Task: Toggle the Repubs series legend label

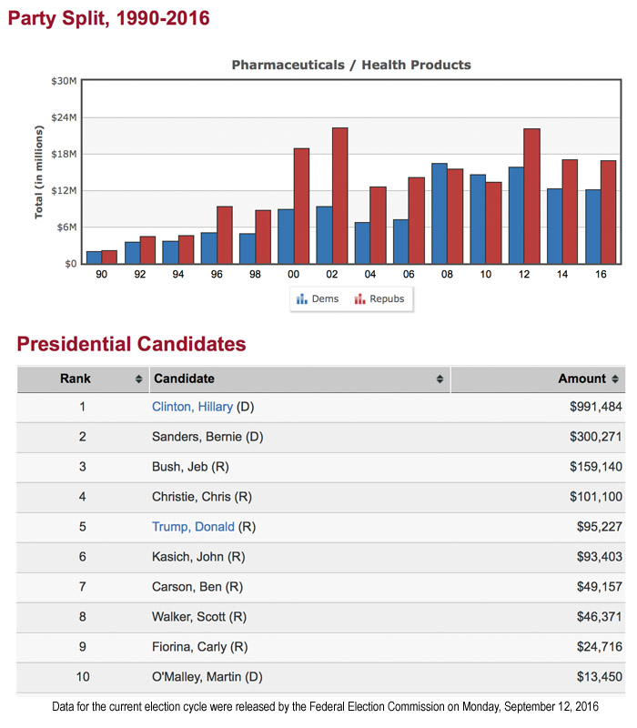Action: [x=388, y=298]
